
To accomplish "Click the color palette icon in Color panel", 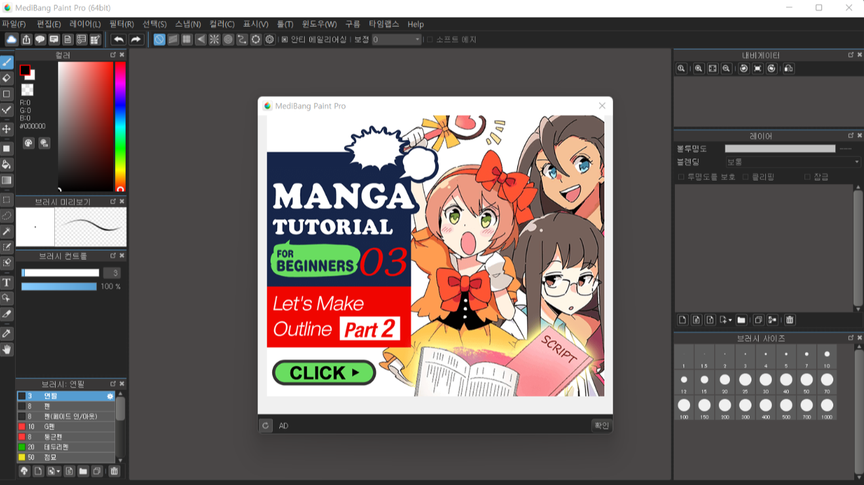I will pos(28,143).
